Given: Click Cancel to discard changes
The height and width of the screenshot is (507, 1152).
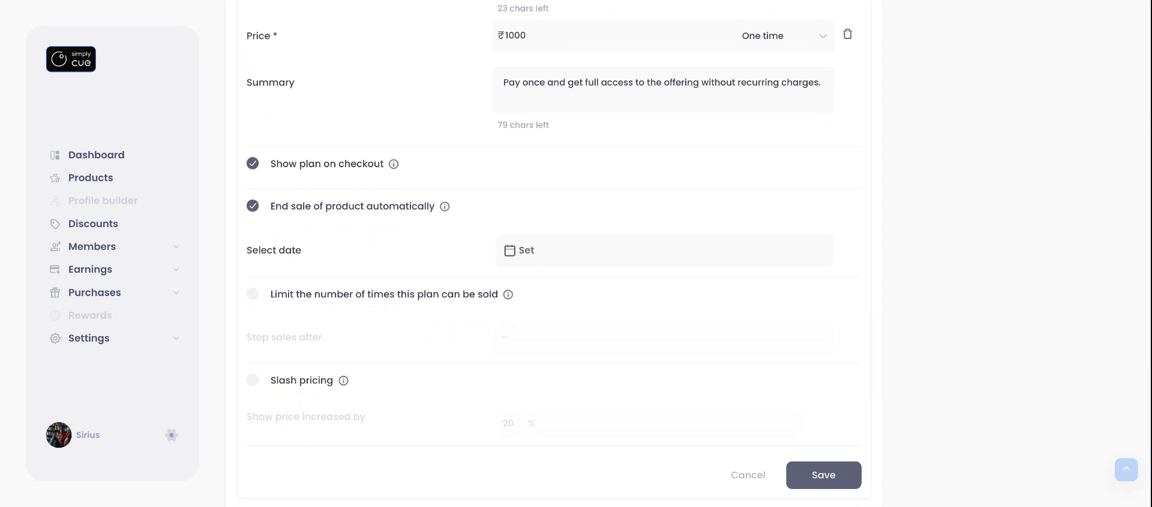Looking at the screenshot, I should click(x=748, y=475).
